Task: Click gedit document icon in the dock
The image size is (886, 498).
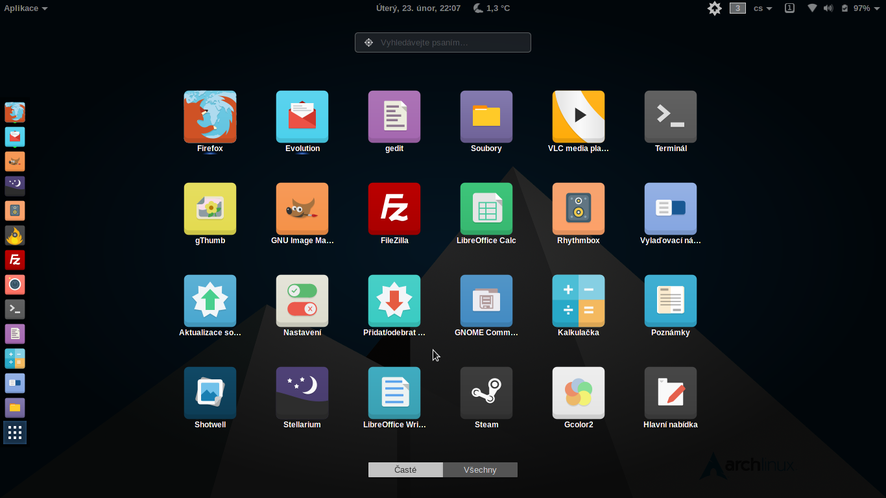Action: 15,334
